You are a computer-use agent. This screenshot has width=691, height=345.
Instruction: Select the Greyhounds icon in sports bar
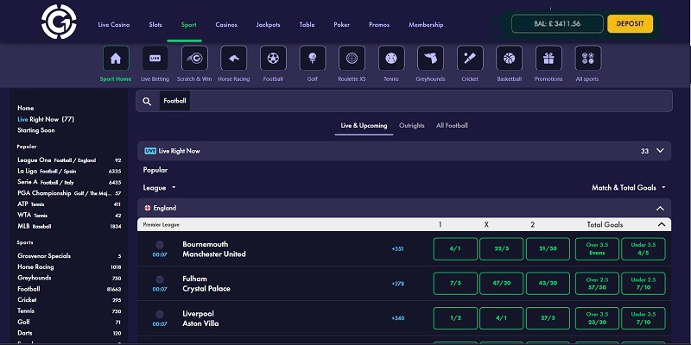(x=430, y=58)
